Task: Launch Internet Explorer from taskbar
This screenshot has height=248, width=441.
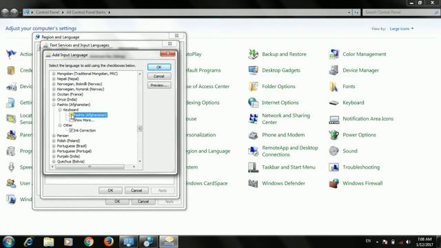Action: 29,242
